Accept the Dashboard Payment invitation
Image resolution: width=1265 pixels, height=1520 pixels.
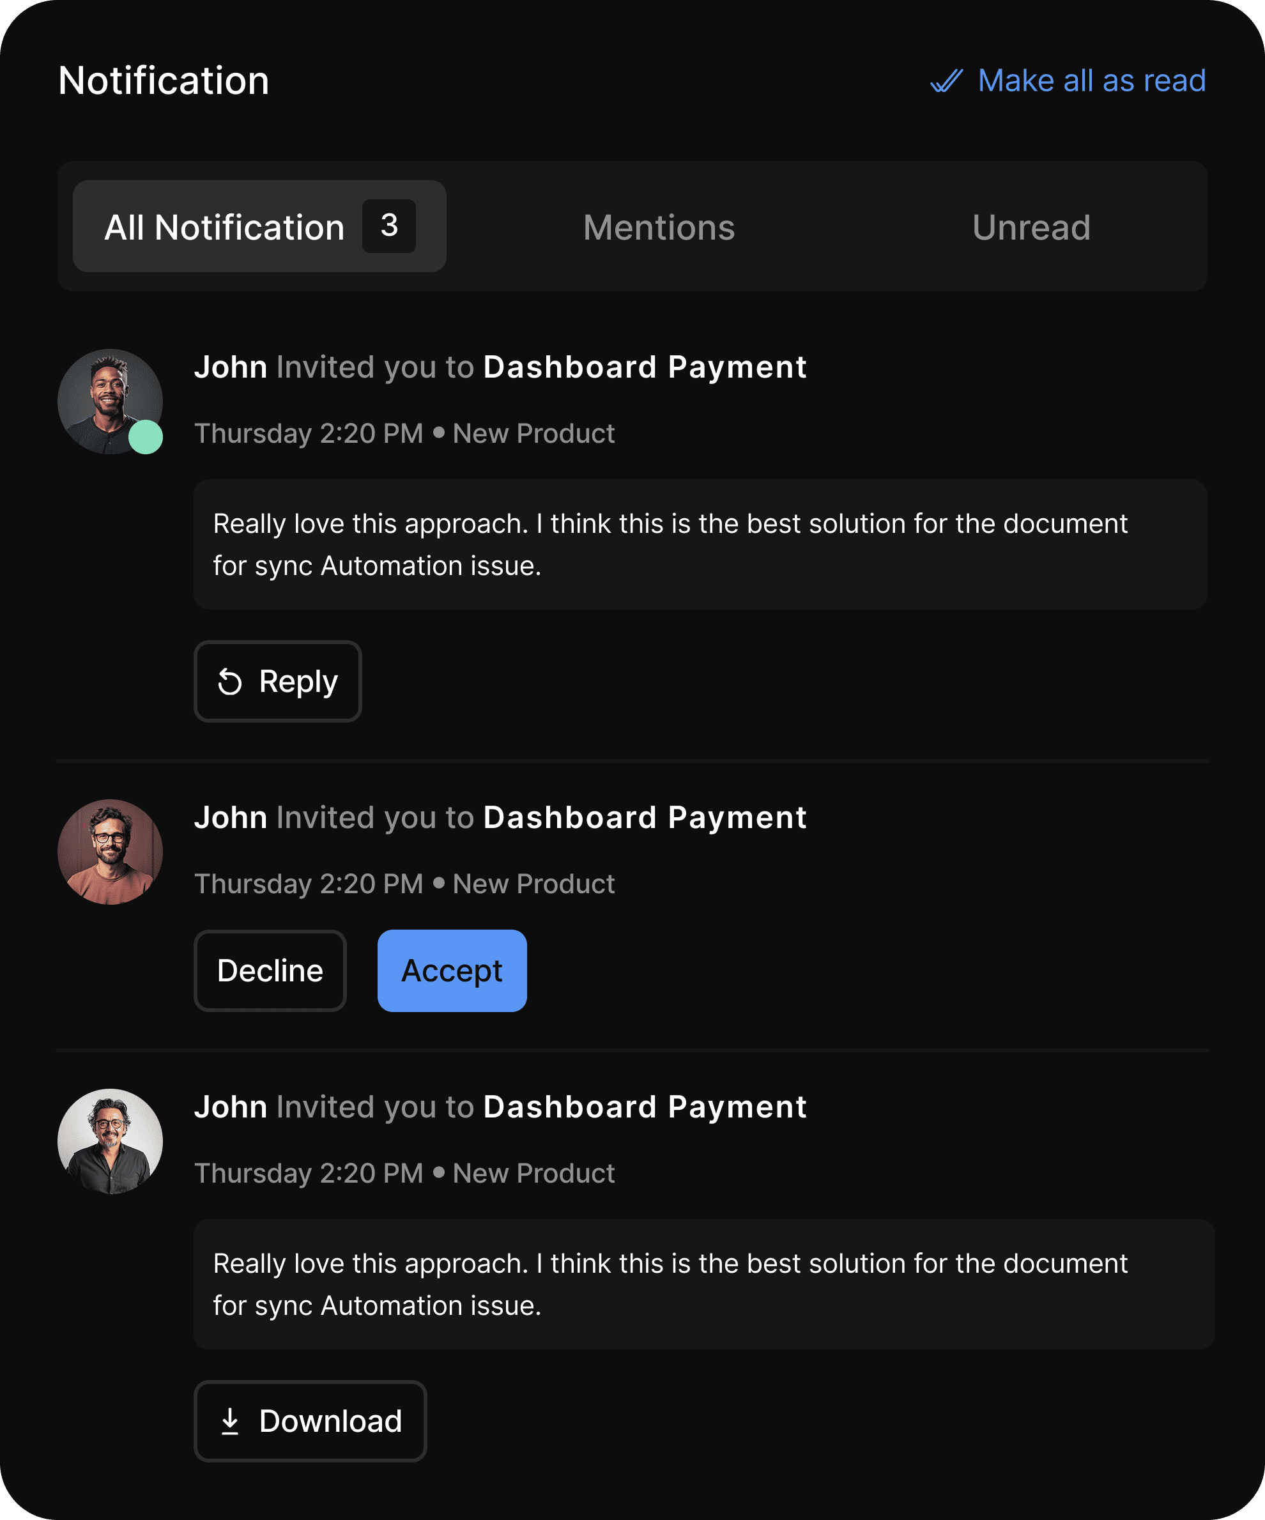coord(452,971)
